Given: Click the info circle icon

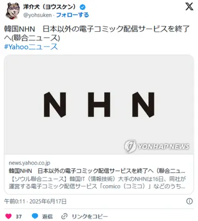Looking at the screenshot, I should tap(190, 201).
